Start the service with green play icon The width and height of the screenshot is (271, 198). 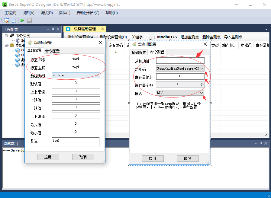point(22,20)
